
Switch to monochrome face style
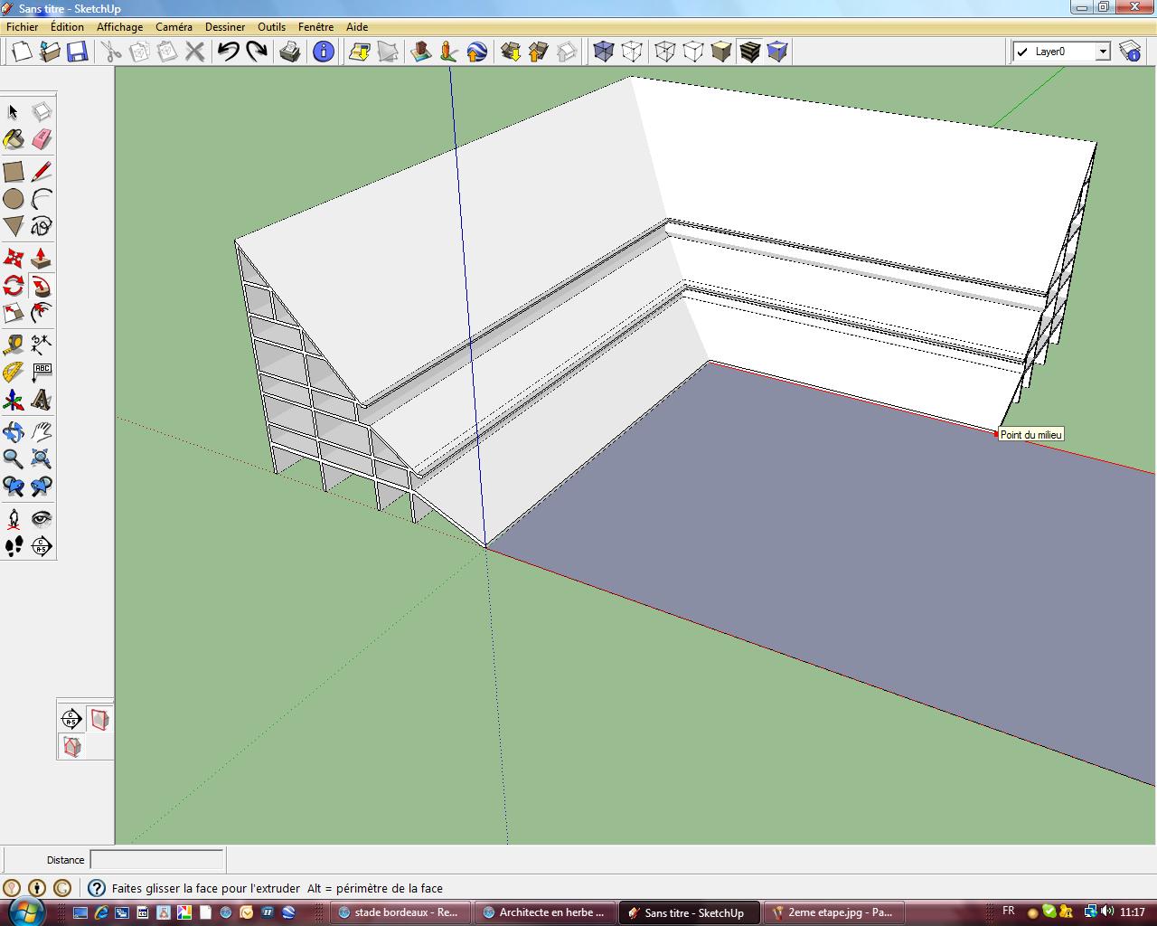click(x=777, y=52)
